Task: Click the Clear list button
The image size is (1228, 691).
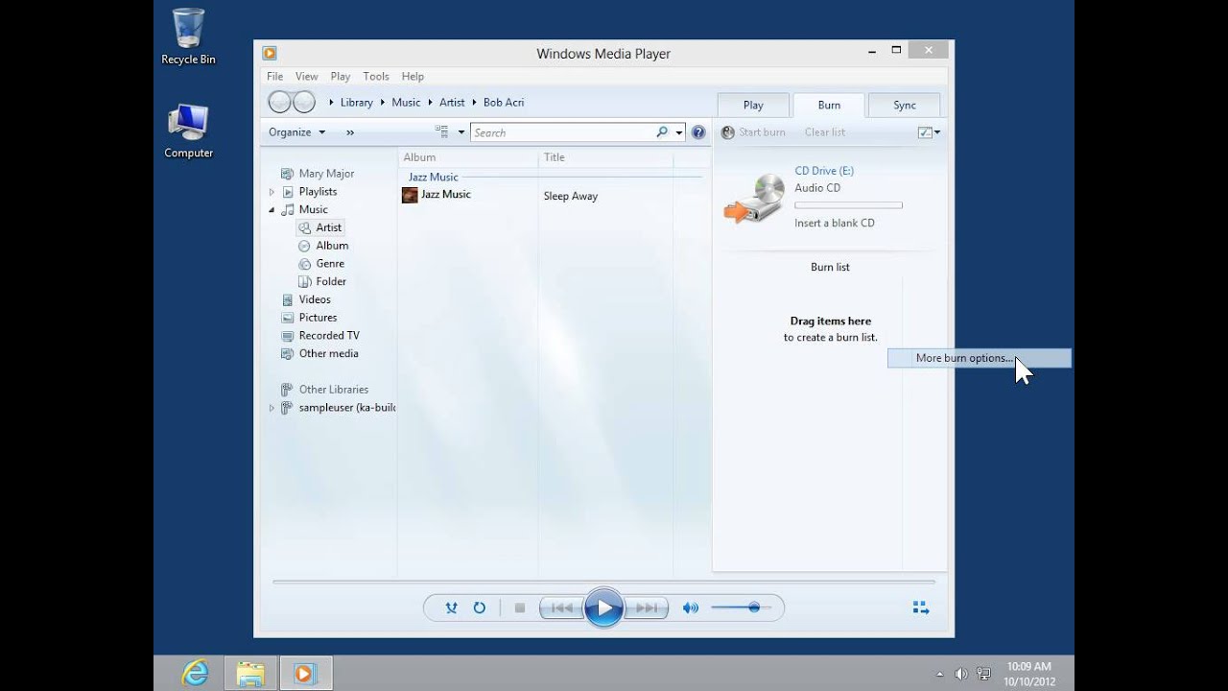Action: point(825,132)
